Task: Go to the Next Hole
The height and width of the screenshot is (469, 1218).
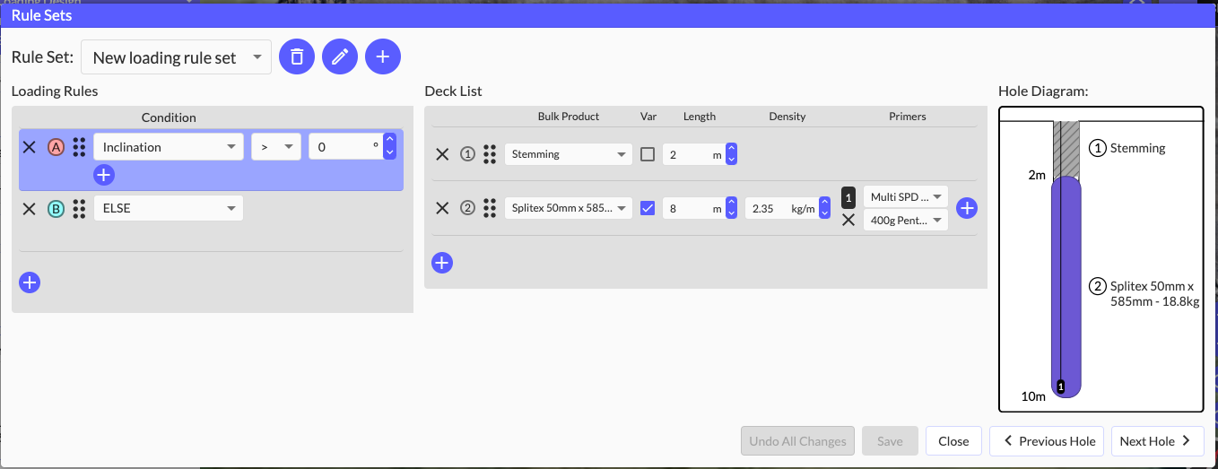Action: click(1155, 441)
